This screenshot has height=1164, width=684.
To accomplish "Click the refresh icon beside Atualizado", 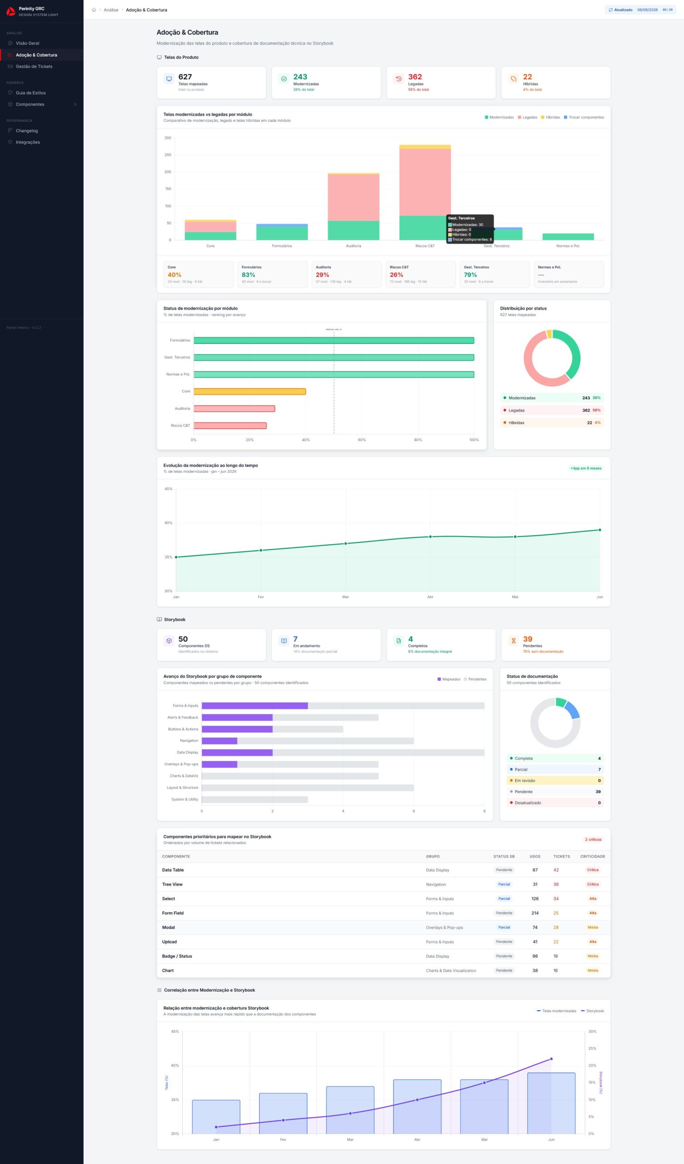I will 610,10.
